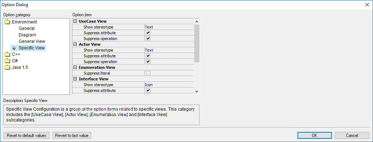Click the Enumeration View header text
The height and width of the screenshot is (142, 373).
pyautogui.click(x=97, y=67)
